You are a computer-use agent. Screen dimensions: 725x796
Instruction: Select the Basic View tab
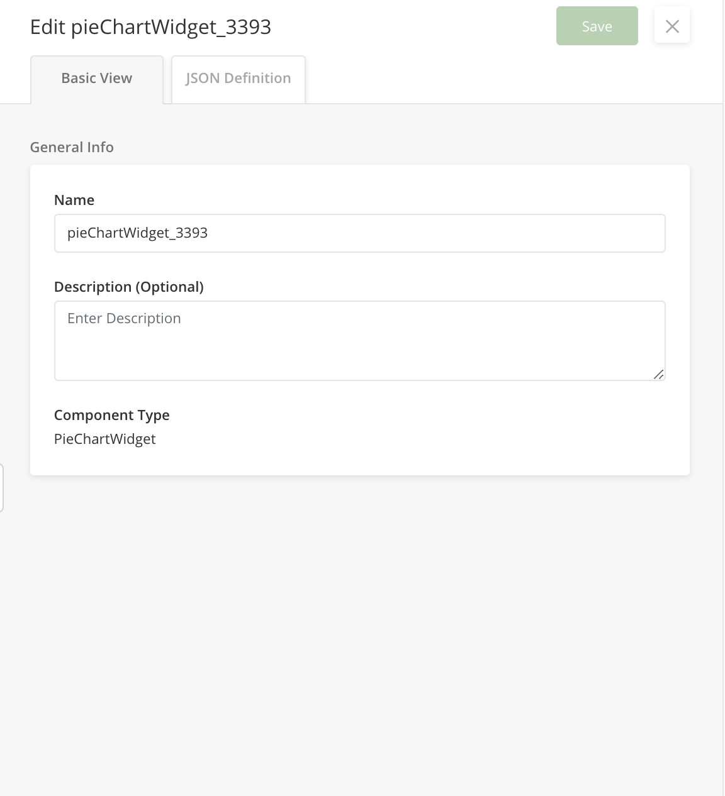click(x=97, y=79)
